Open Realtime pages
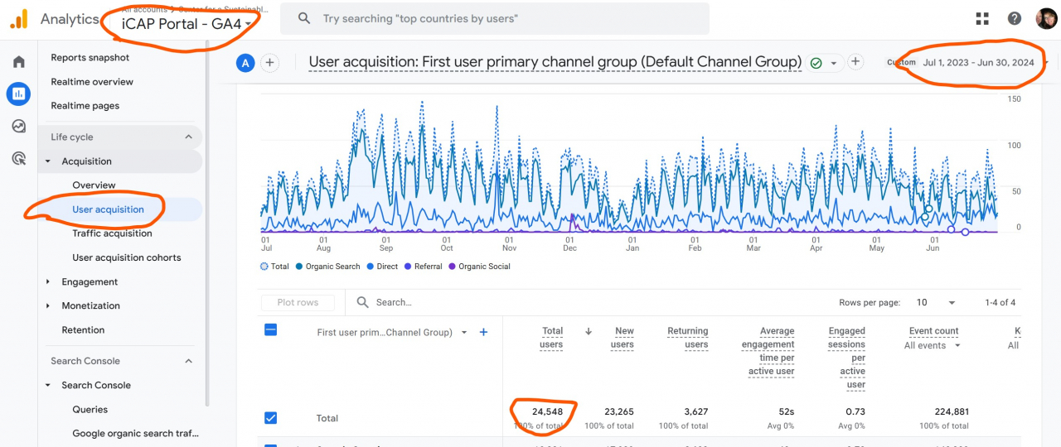The height and width of the screenshot is (447, 1061). click(x=85, y=106)
